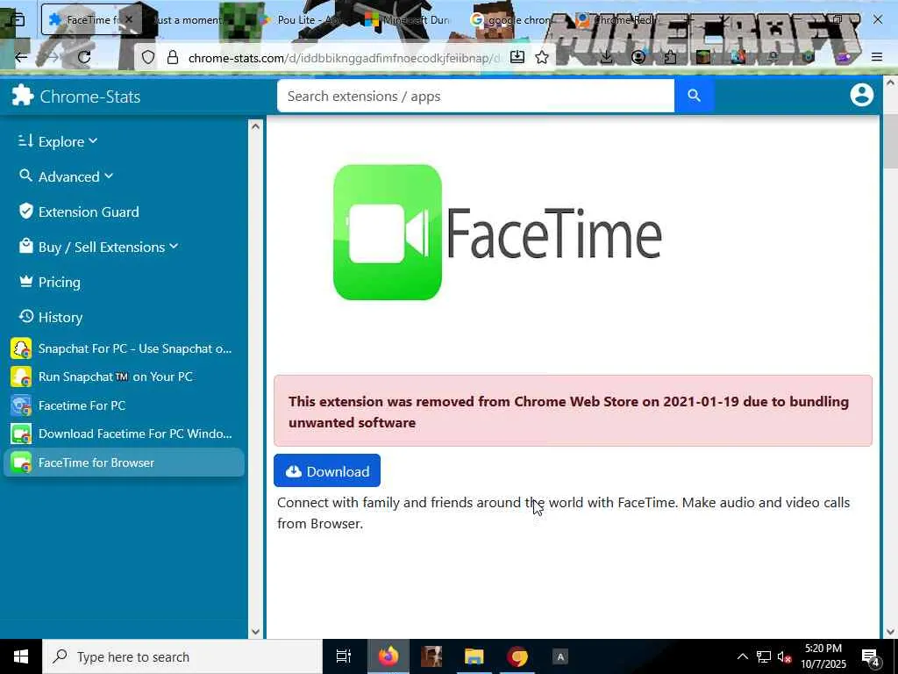Click the Chrome-Stats puzzle piece logo
Viewport: 898px width, 674px height.
pyautogui.click(x=23, y=96)
